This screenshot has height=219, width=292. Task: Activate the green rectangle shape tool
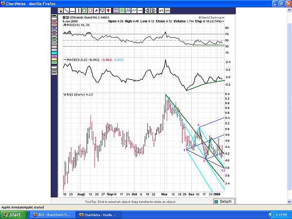(x=84, y=10)
